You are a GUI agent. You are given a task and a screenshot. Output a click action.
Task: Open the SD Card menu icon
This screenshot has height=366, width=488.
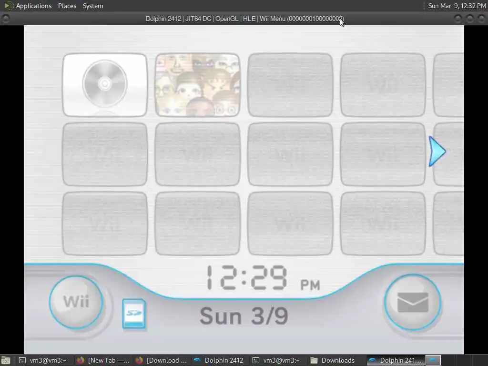click(134, 314)
